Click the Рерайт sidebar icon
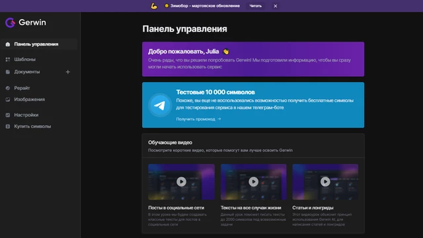Viewport: 423px width, 238px height. [x=8, y=88]
